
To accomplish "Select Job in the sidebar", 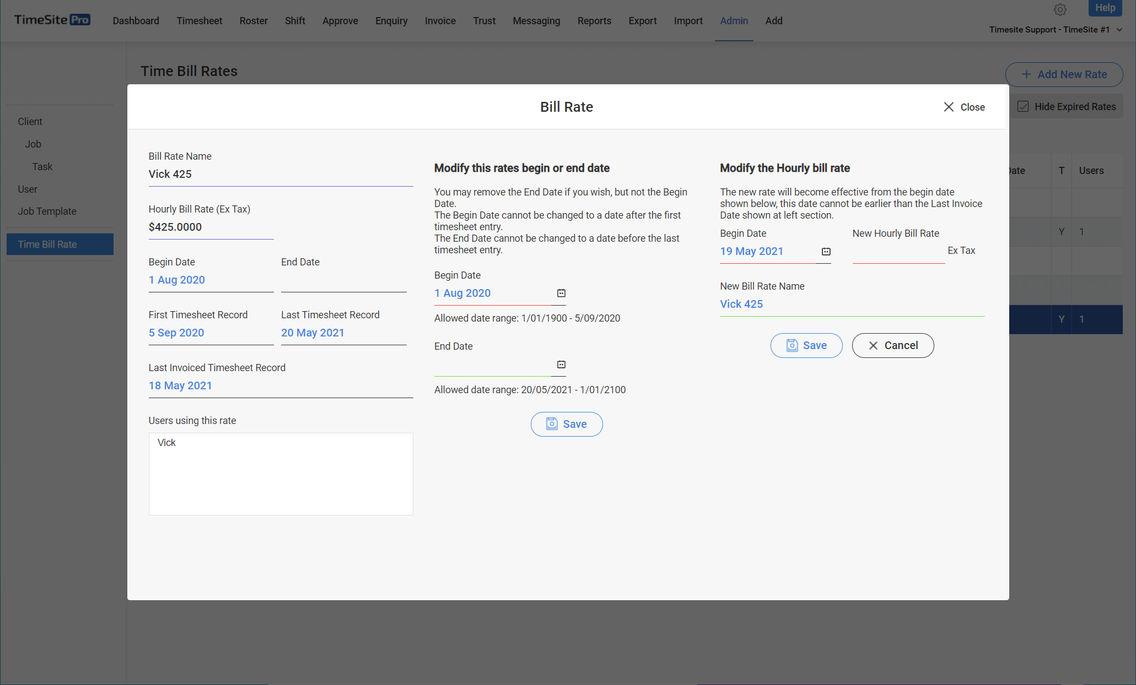I will click(x=33, y=144).
